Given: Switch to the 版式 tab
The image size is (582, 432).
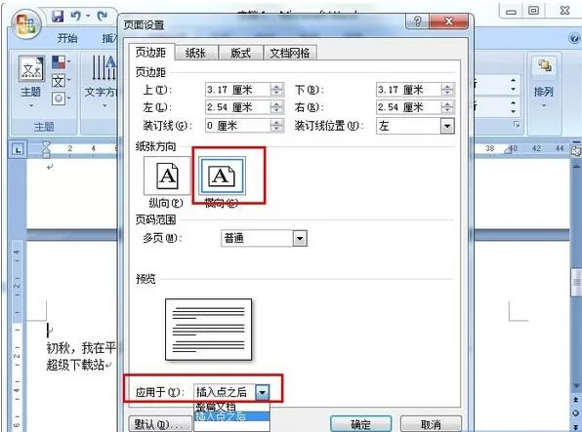Looking at the screenshot, I should pyautogui.click(x=240, y=53).
